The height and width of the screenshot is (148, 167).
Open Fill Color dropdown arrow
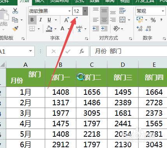pyautogui.click(x=55, y=29)
